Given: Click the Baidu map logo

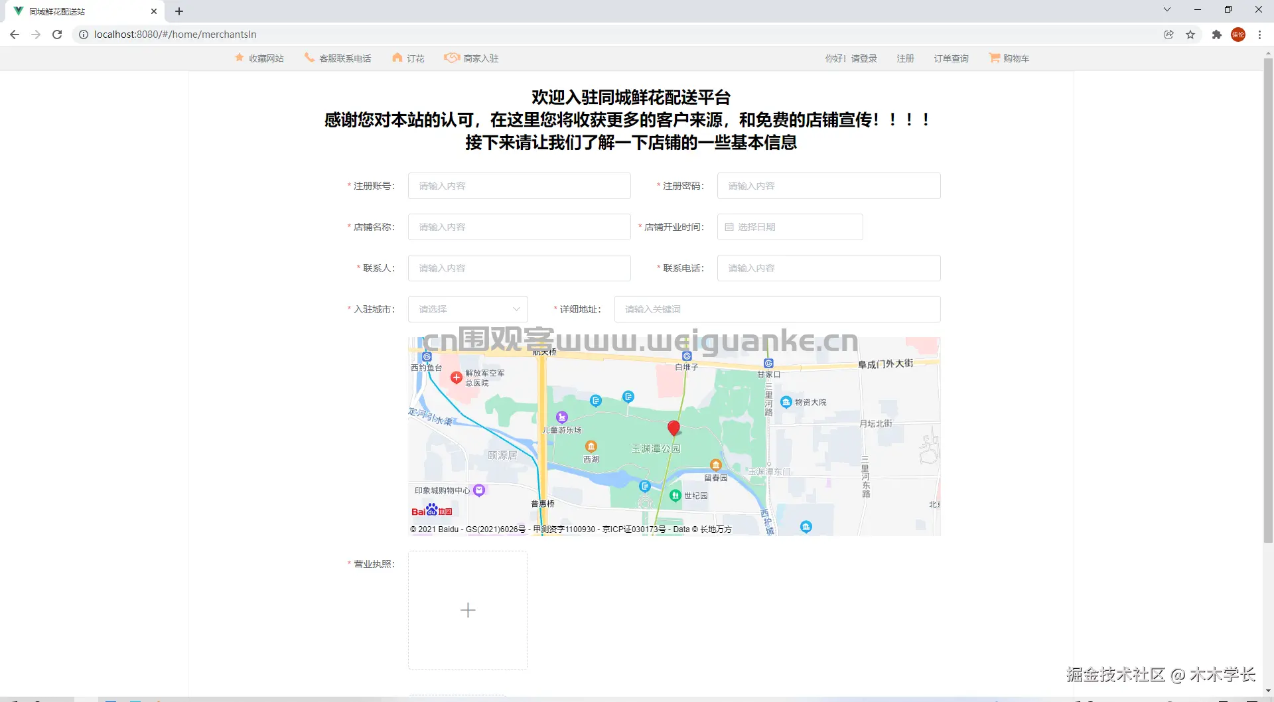Looking at the screenshot, I should click(x=432, y=510).
